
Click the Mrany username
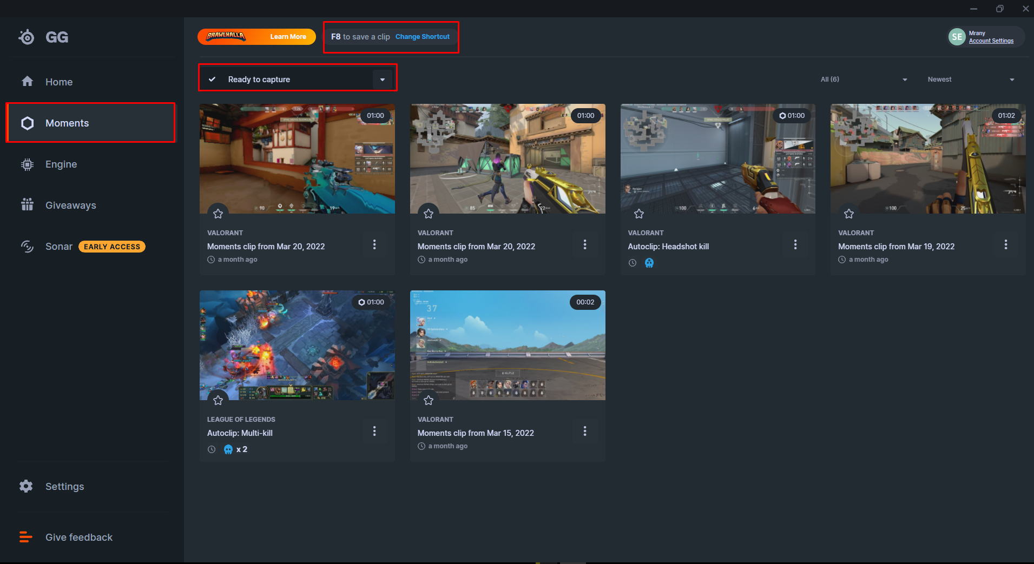(977, 33)
